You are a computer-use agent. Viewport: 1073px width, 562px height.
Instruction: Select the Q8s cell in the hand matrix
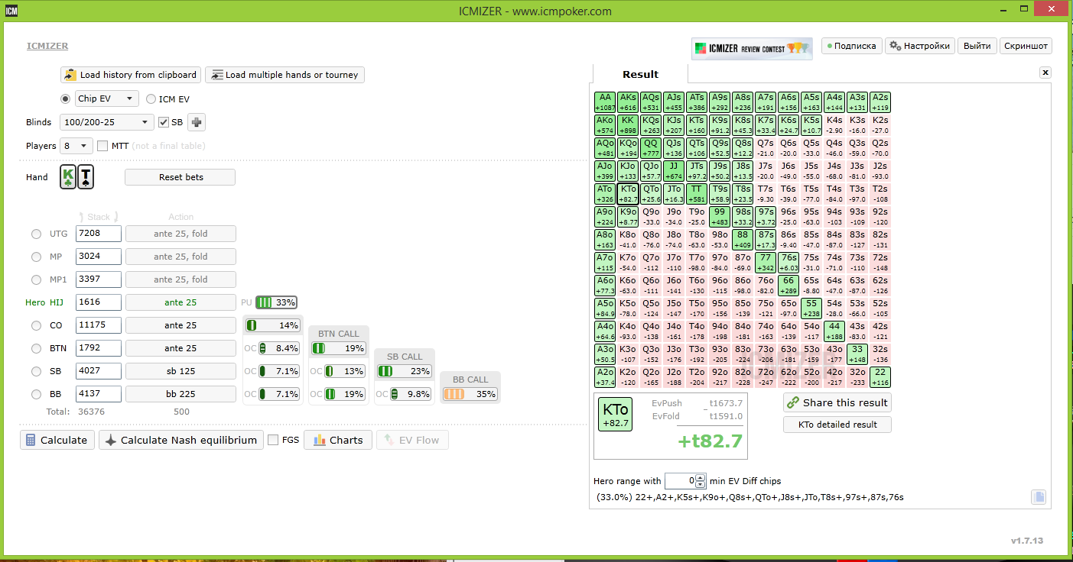coord(743,148)
